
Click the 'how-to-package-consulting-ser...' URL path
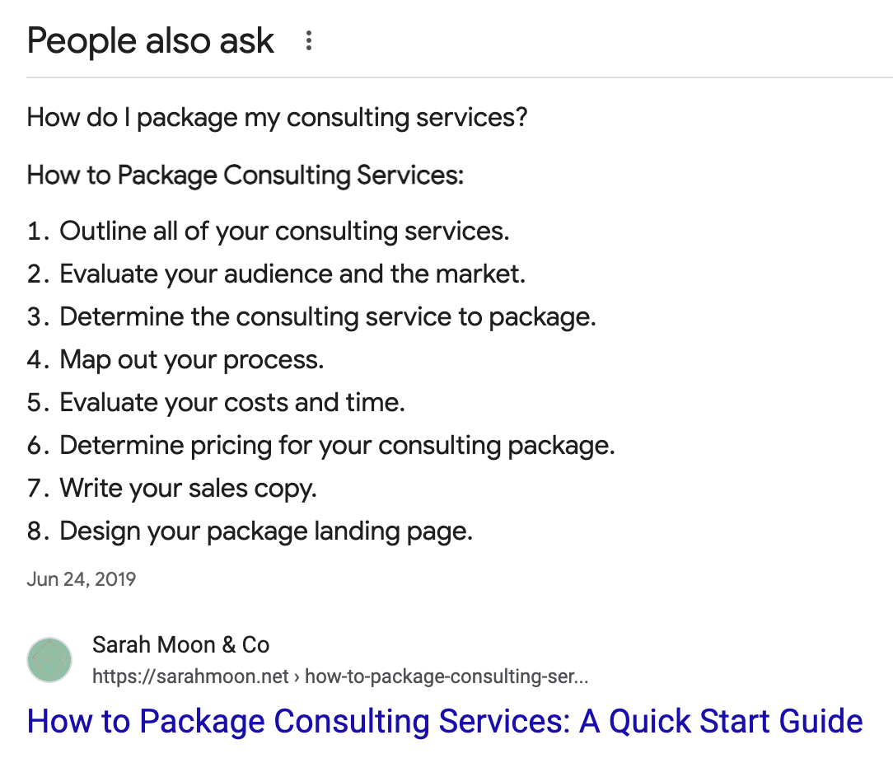click(446, 676)
